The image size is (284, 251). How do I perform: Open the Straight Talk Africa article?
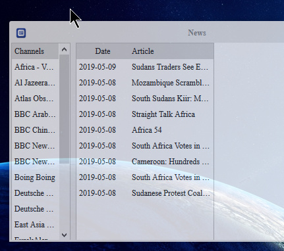[x=163, y=114]
